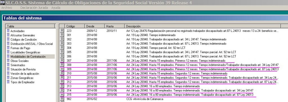The image size is (288, 102).
Task: Click the icon beside Actividades table
Action: point(8,31)
